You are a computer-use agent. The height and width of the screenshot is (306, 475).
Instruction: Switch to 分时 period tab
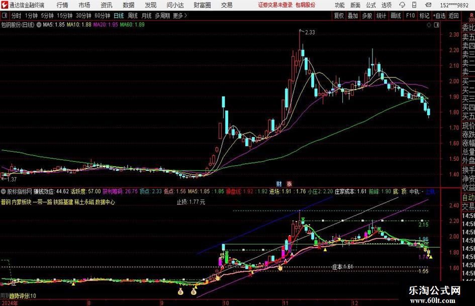click(x=17, y=16)
